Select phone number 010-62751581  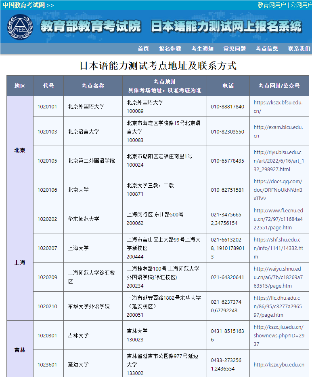coord(228,190)
